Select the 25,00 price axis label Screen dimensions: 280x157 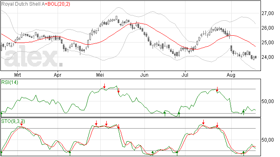(x=267, y=43)
